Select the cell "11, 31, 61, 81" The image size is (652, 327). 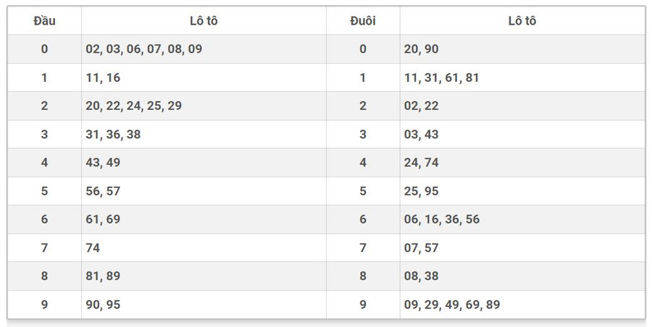pyautogui.click(x=441, y=77)
